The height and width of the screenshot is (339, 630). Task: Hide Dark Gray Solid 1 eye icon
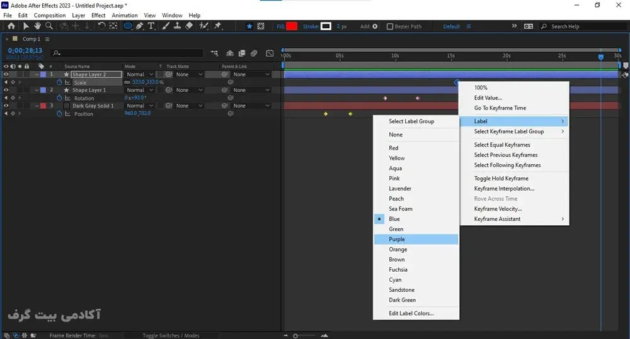[x=6, y=106]
